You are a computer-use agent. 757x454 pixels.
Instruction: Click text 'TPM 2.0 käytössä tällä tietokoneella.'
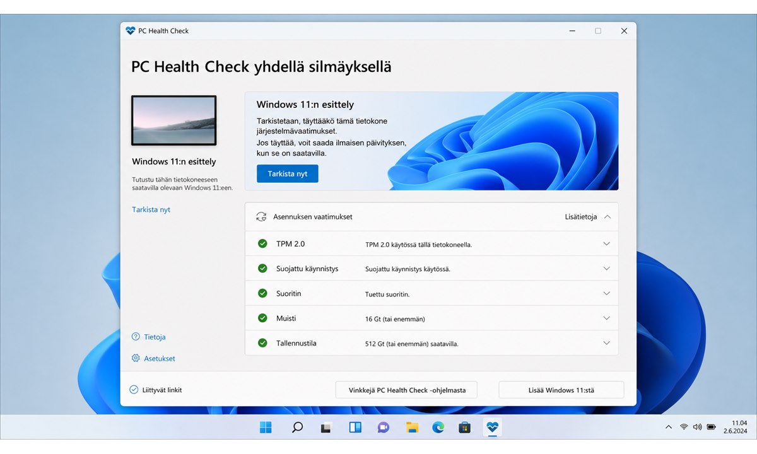pos(419,245)
